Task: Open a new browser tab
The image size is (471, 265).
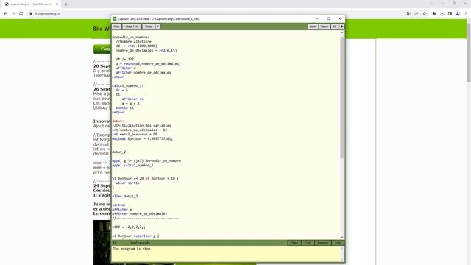Action: point(66,4)
